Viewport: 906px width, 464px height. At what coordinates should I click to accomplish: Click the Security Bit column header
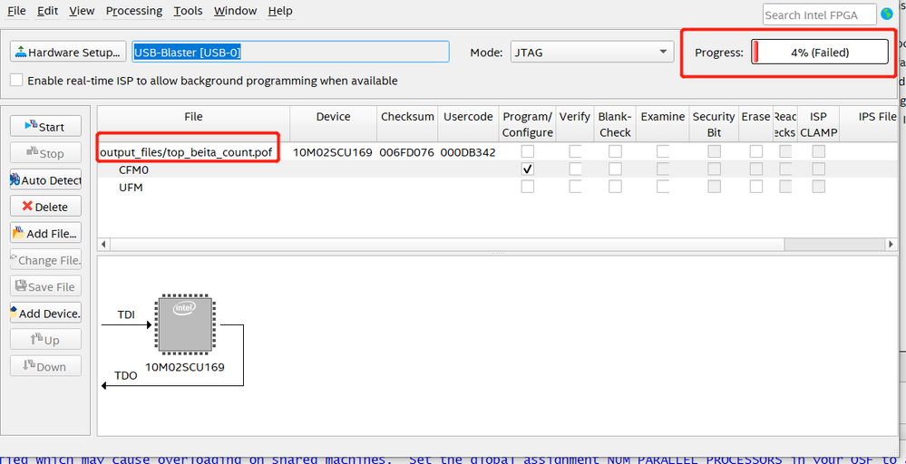[714, 124]
